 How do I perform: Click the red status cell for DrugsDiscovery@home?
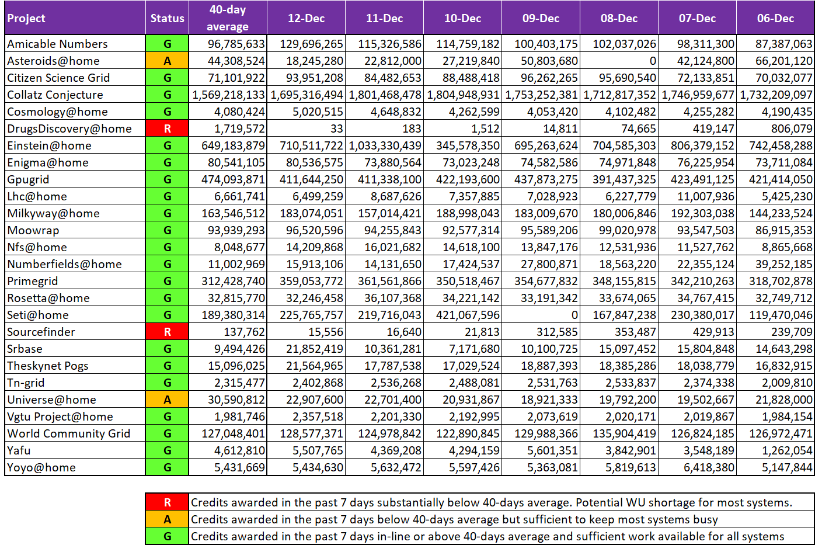167,129
